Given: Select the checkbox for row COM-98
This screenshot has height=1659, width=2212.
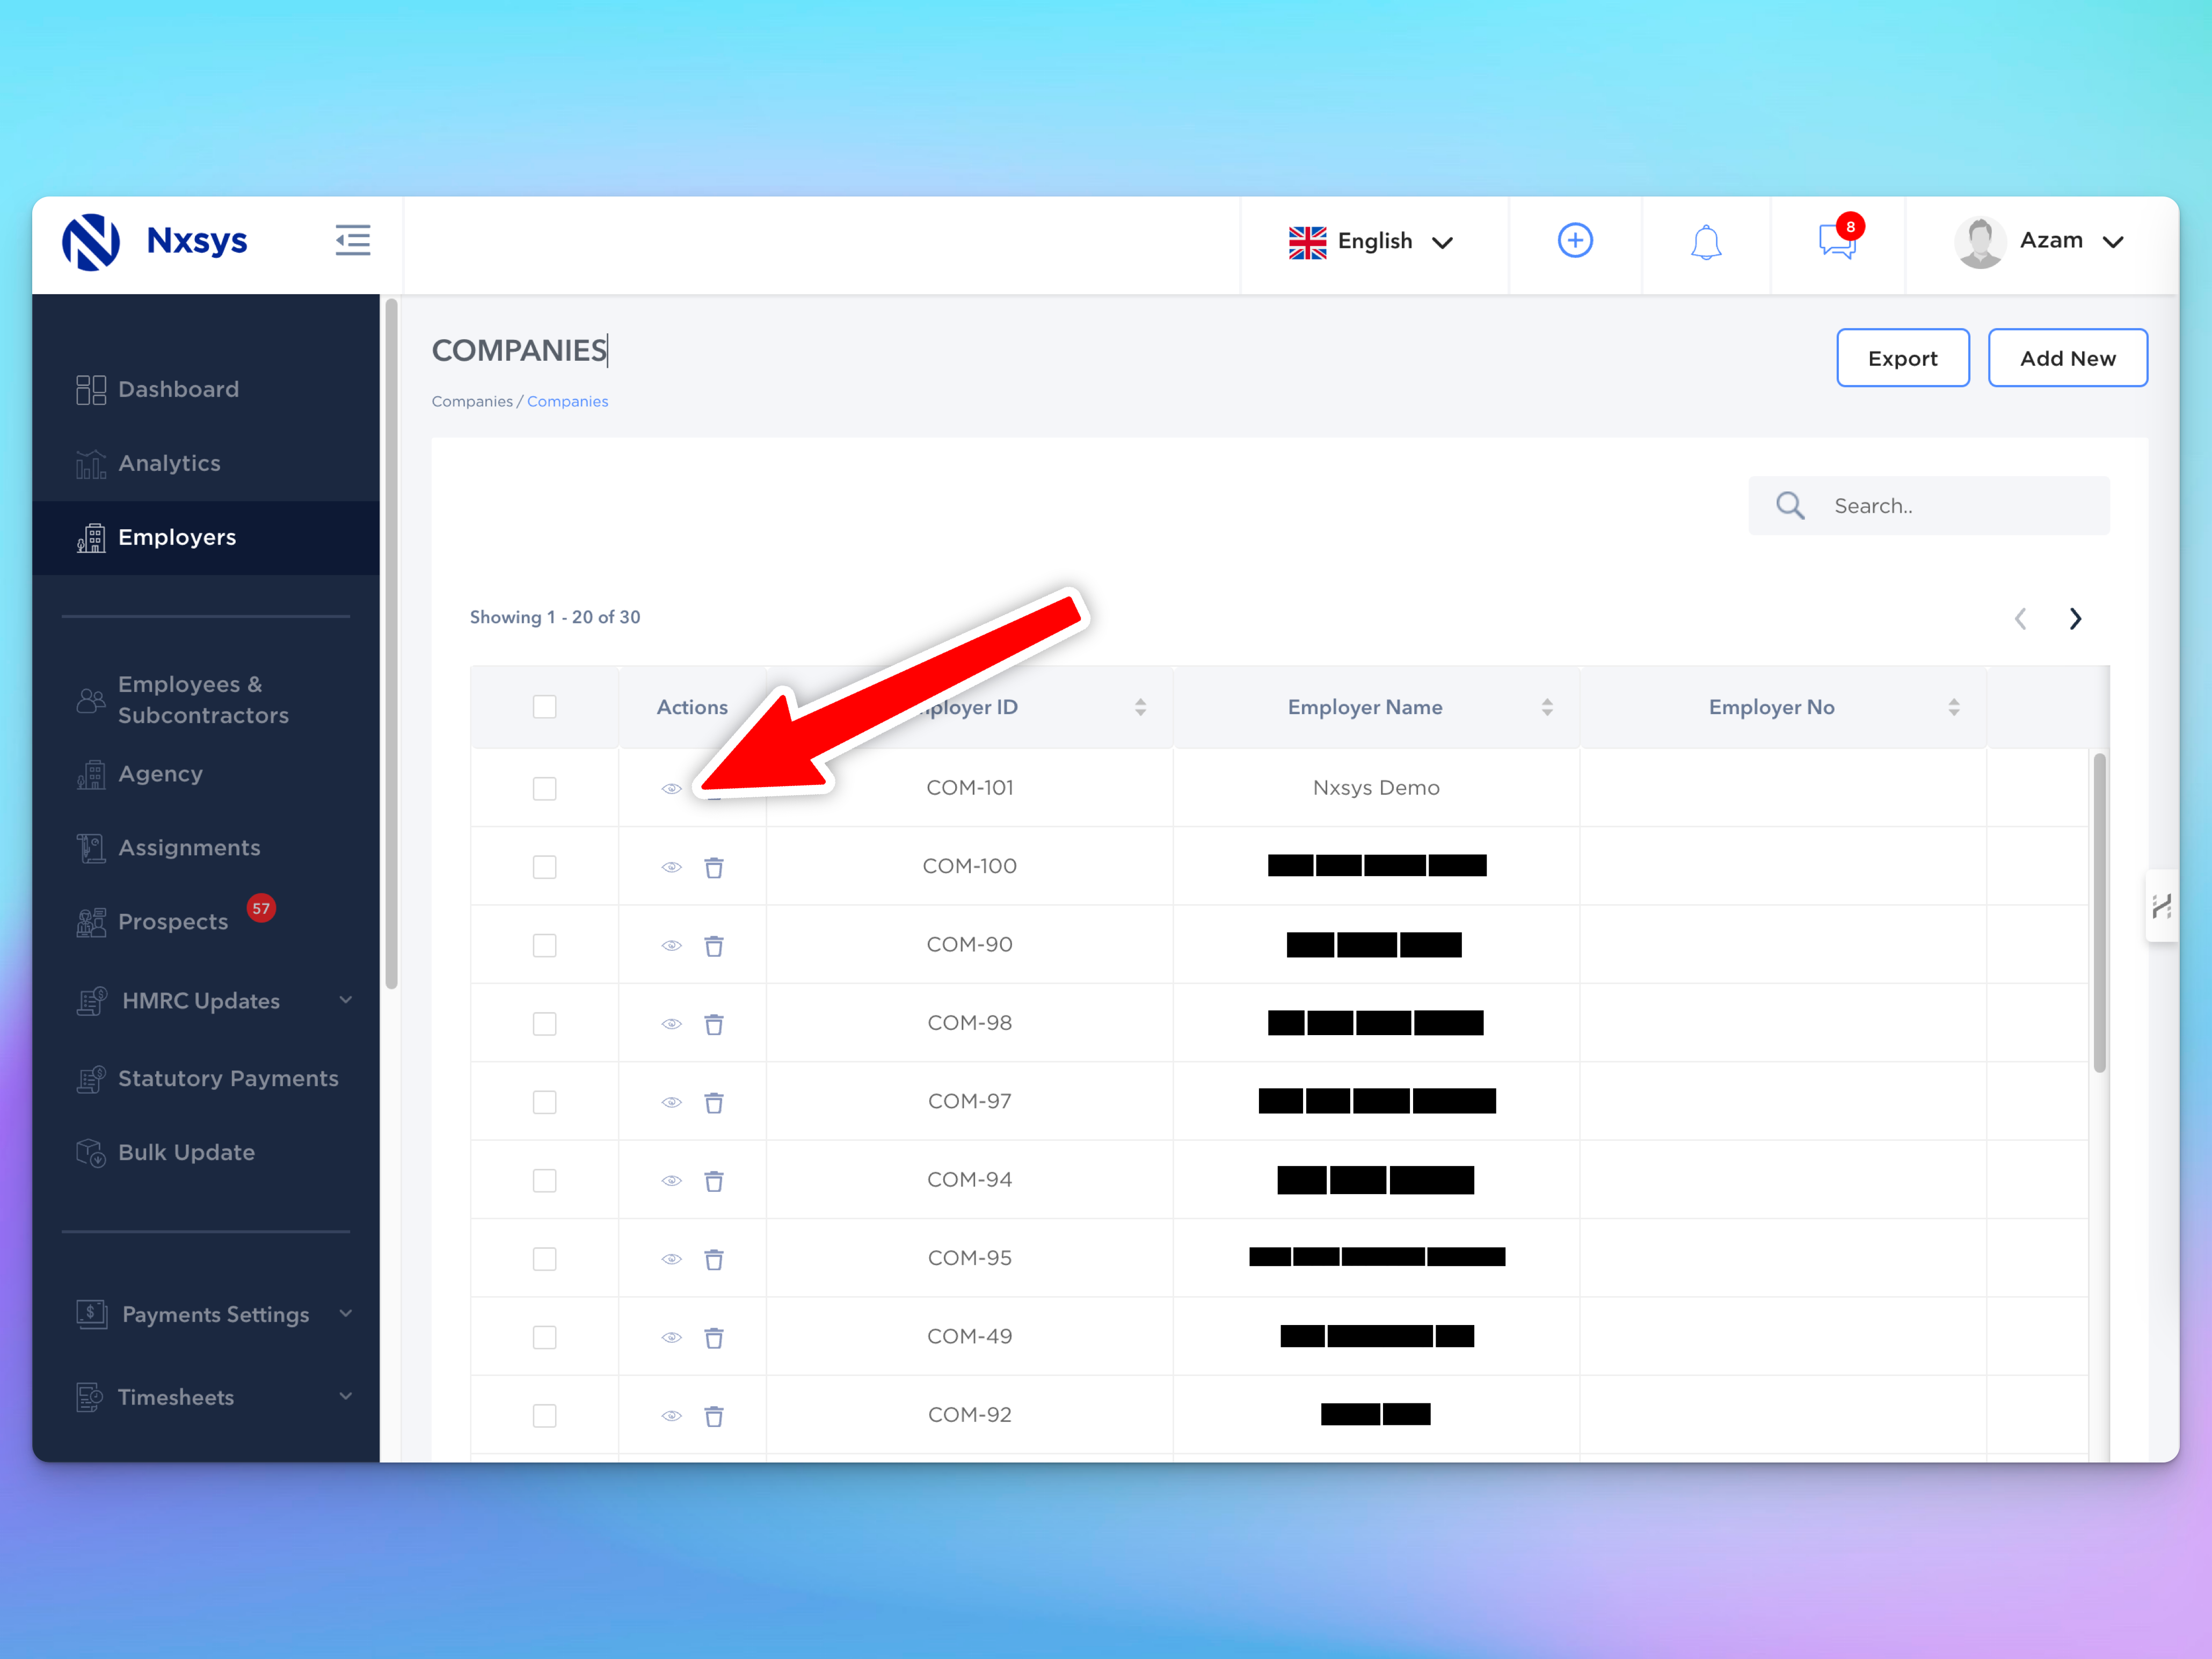Looking at the screenshot, I should (x=544, y=1024).
